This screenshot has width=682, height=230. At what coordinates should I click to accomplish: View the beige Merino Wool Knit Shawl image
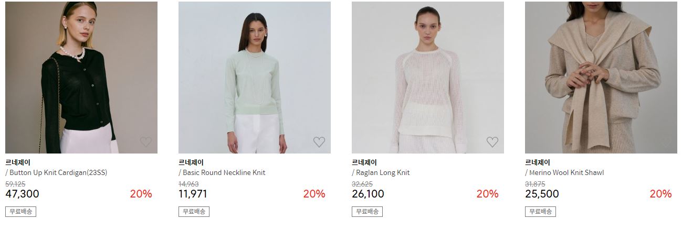(601, 78)
